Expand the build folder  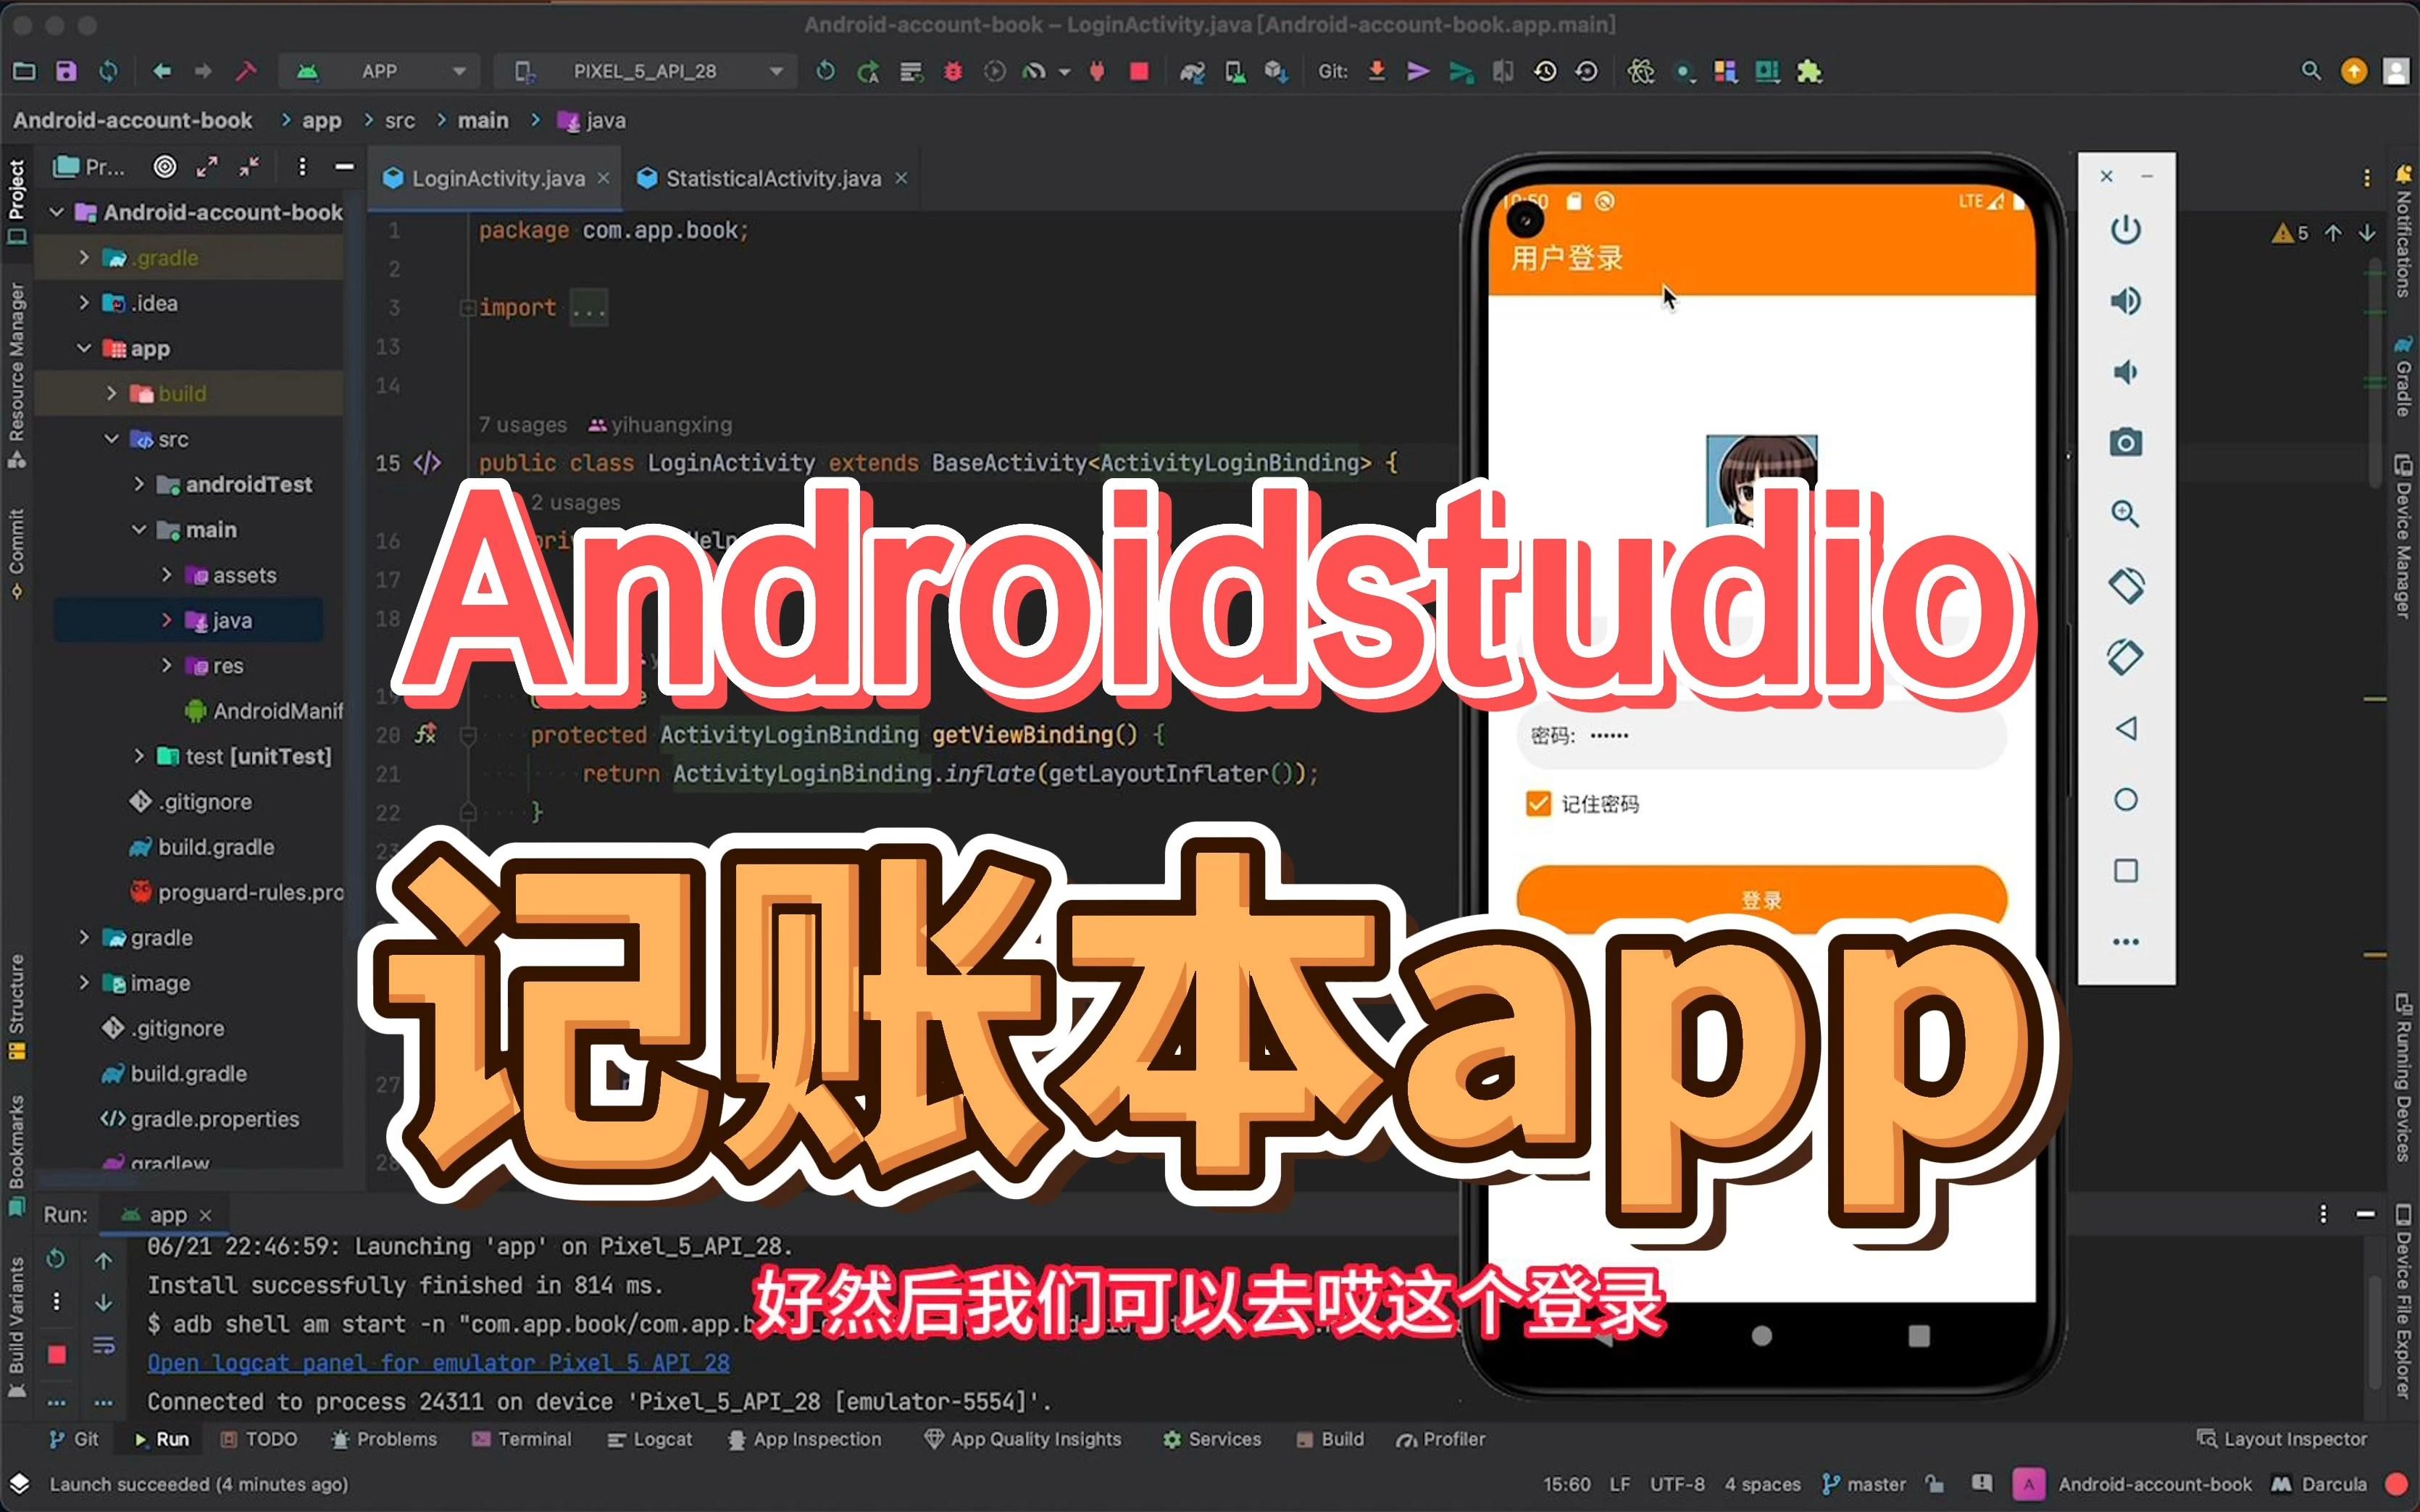tap(111, 393)
